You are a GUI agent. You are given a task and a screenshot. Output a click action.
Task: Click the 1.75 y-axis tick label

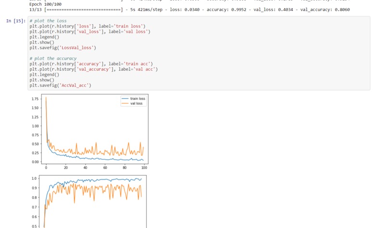(x=35, y=99)
